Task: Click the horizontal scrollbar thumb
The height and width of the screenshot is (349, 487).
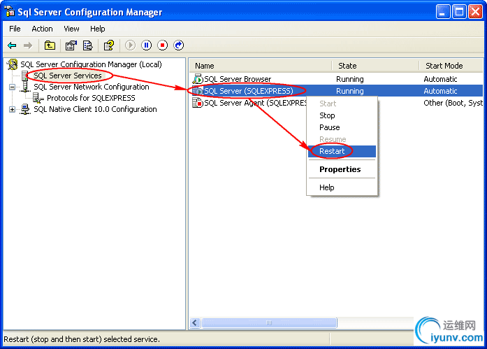Action: coord(269,323)
